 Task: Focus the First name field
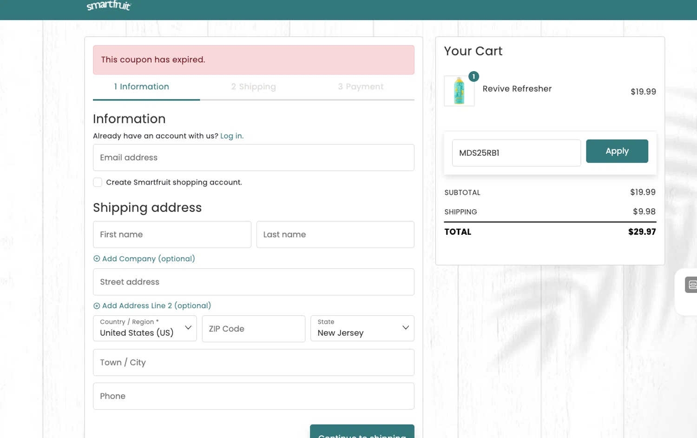tap(172, 234)
